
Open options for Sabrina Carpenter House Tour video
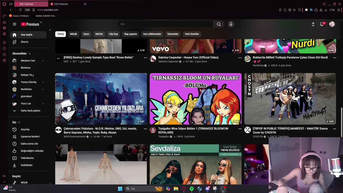coord(240,58)
